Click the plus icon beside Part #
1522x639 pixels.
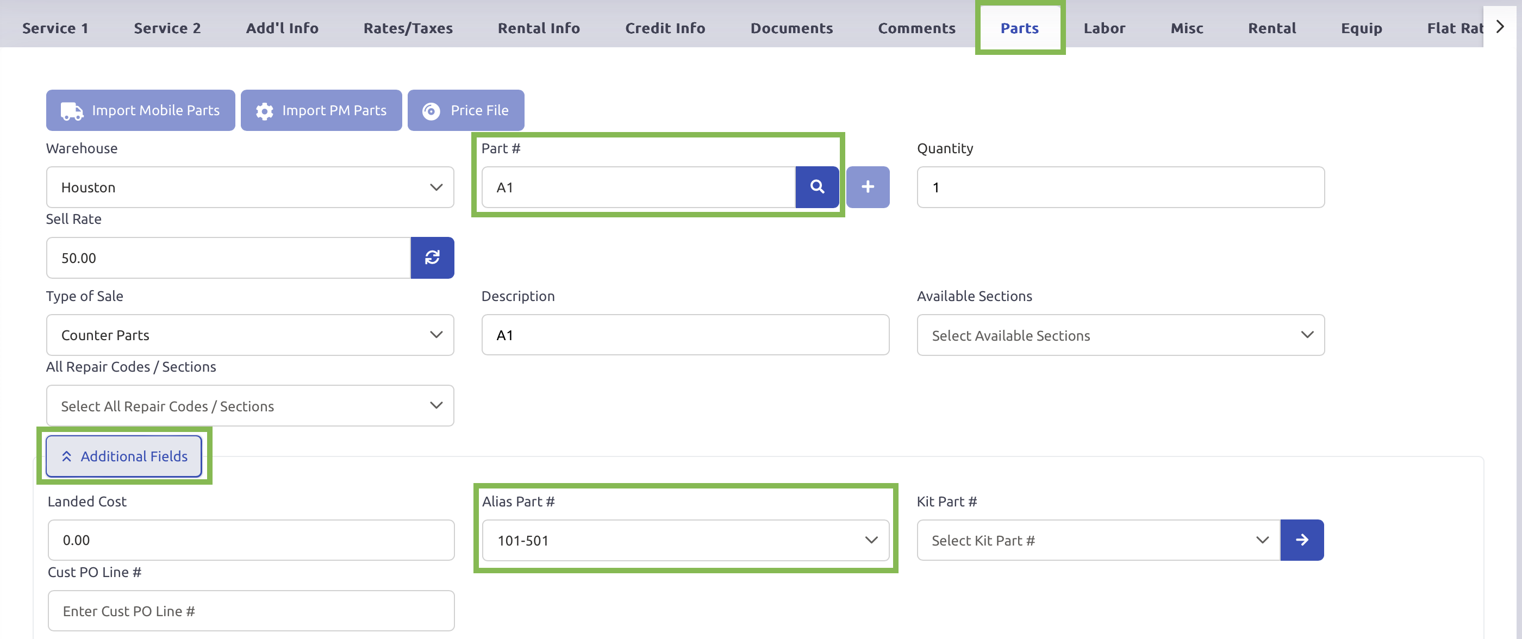(x=867, y=187)
